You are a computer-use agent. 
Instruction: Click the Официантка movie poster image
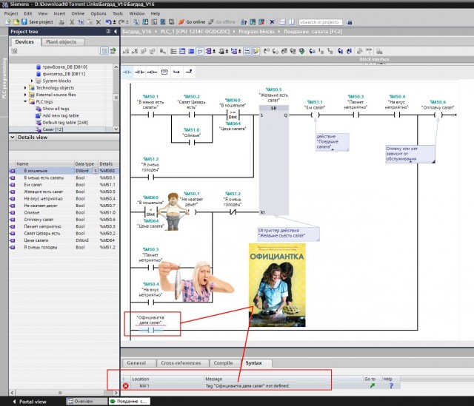pyautogui.click(x=277, y=285)
